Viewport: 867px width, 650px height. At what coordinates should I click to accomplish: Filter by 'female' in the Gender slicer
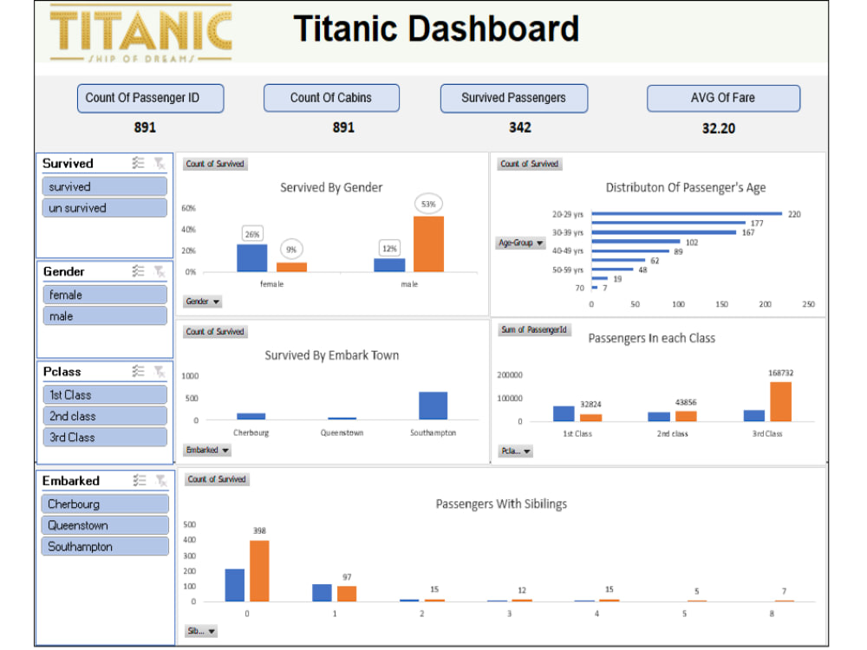click(x=105, y=295)
